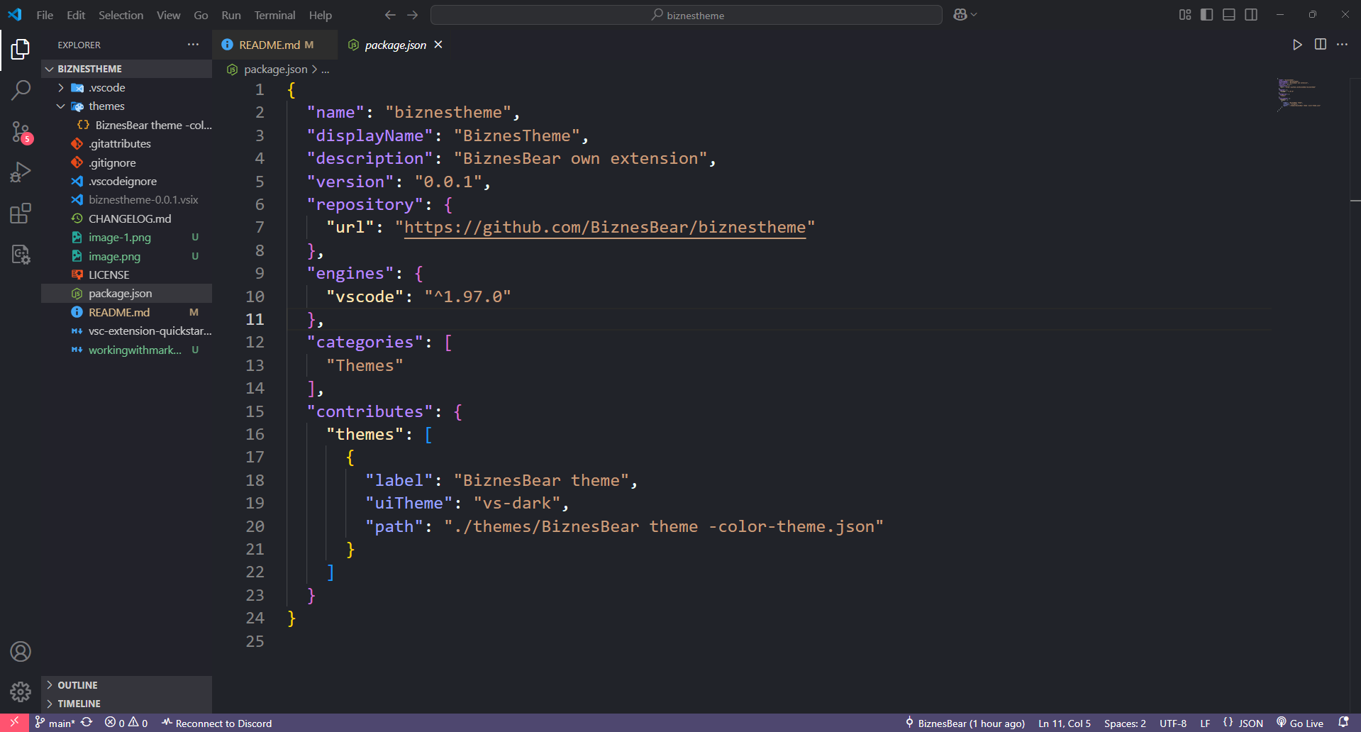The image size is (1361, 732).
Task: Open notifications bell in status bar
Action: point(1343,723)
